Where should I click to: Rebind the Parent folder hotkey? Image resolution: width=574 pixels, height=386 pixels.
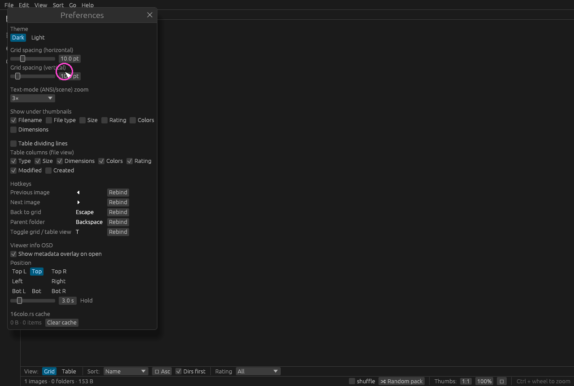point(118,222)
